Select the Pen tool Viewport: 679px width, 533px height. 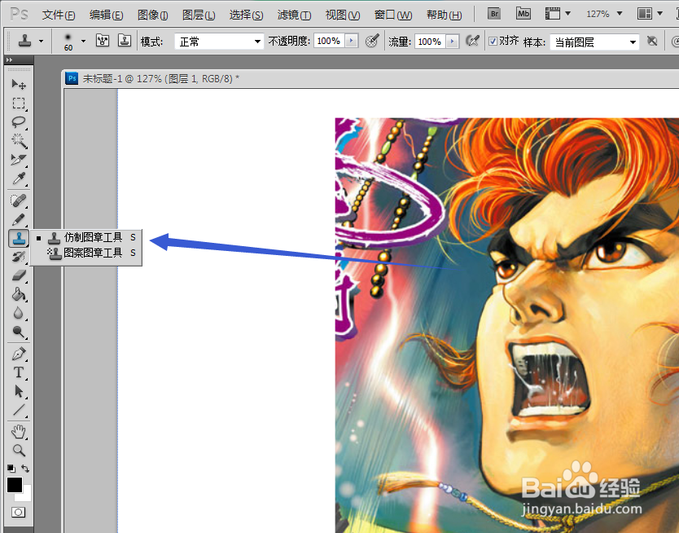[x=19, y=354]
